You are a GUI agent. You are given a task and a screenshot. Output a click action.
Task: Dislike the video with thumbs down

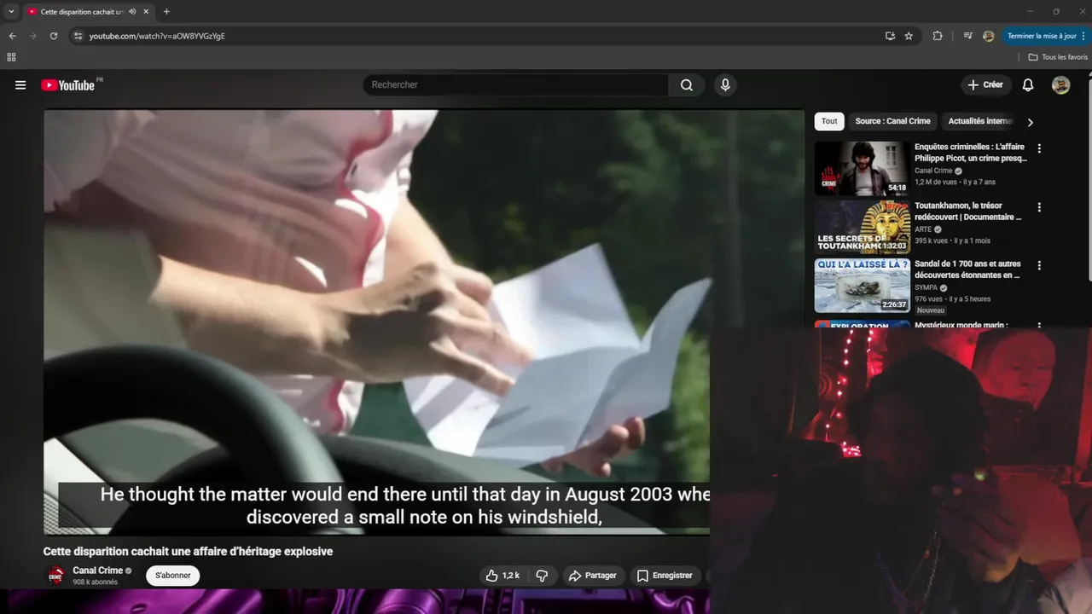pyautogui.click(x=542, y=576)
